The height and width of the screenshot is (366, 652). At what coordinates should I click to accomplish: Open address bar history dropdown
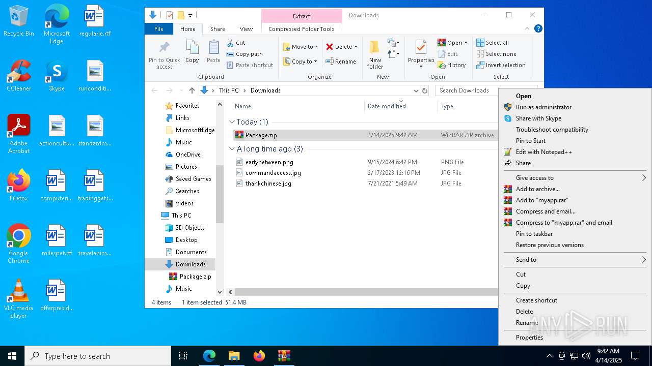[416, 90]
